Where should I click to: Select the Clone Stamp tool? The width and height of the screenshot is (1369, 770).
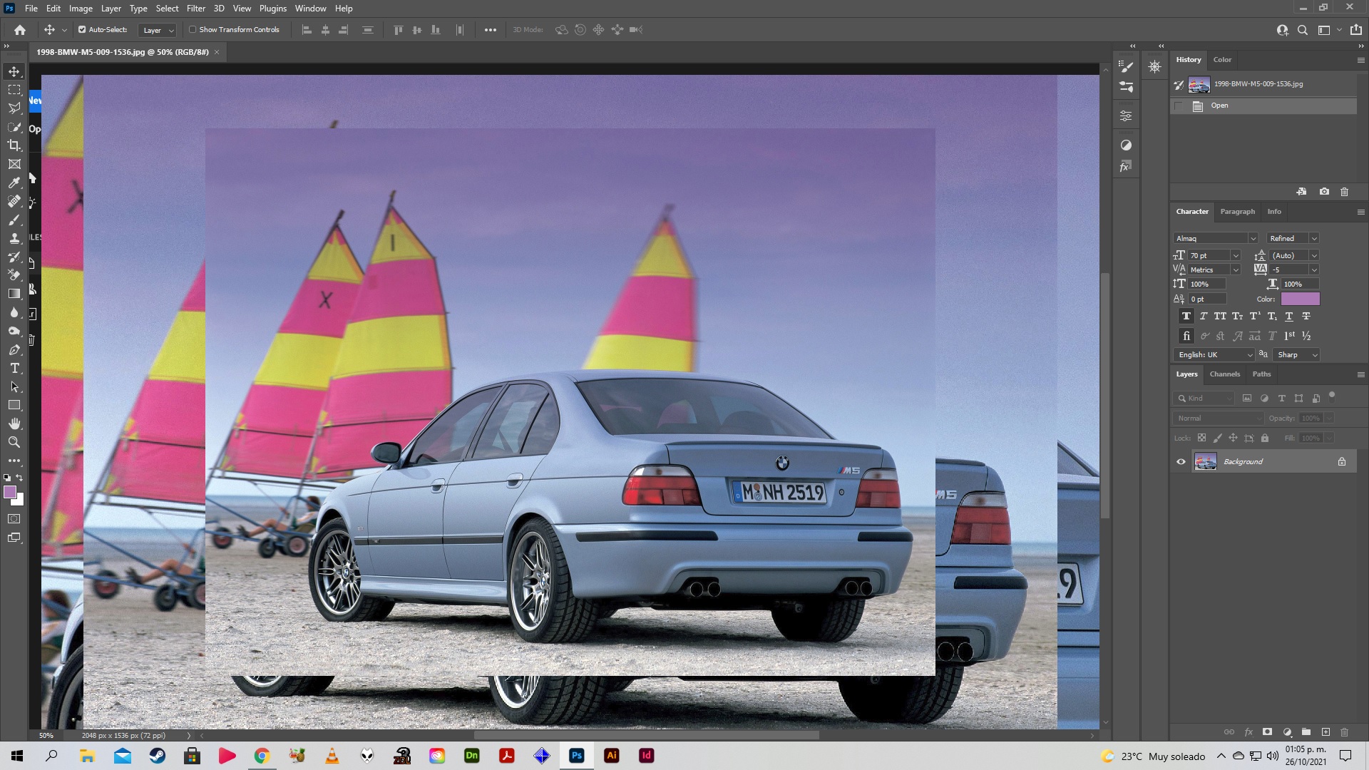(x=14, y=238)
